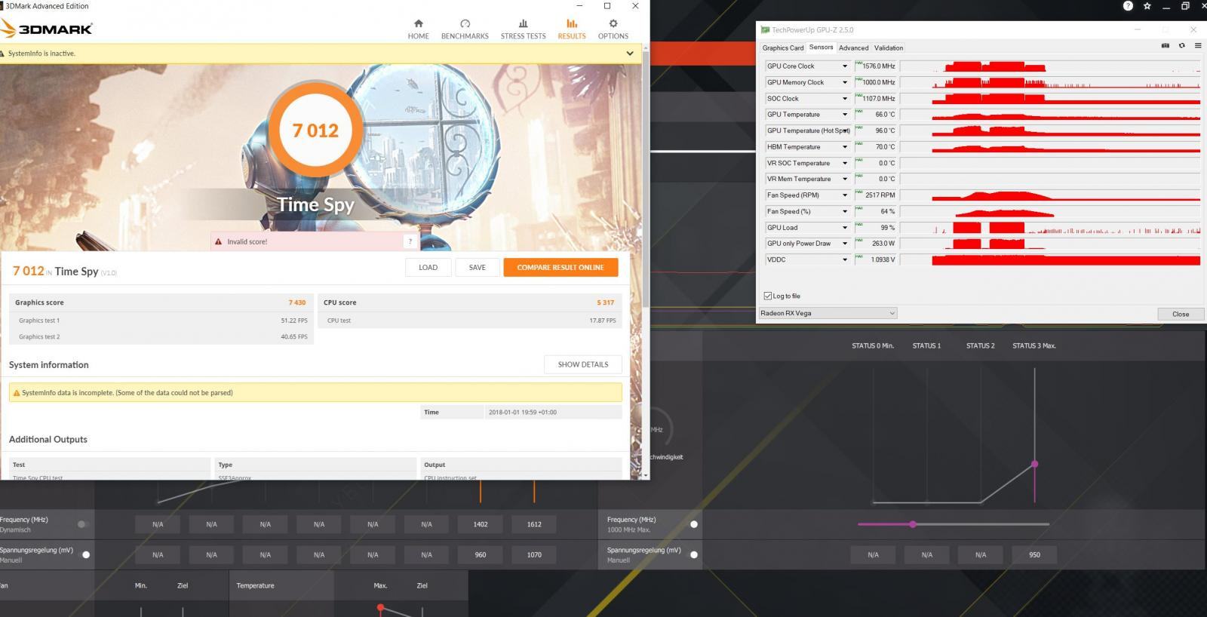
Task: Click the GPU-Z Close button
Action: click(1181, 314)
